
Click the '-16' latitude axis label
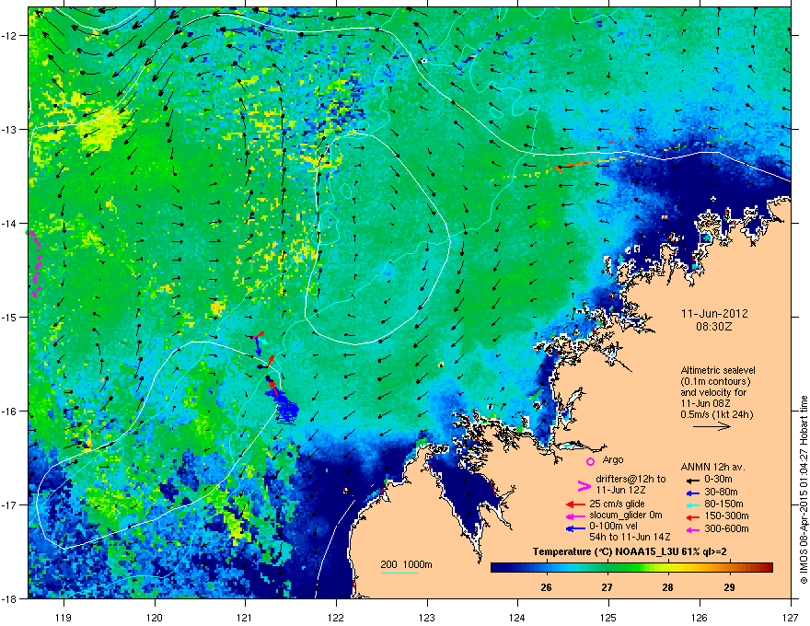[x=9, y=412]
